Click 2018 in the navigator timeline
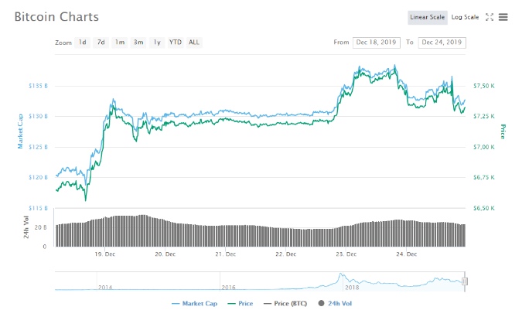The height and width of the screenshot is (317, 522). (352, 288)
